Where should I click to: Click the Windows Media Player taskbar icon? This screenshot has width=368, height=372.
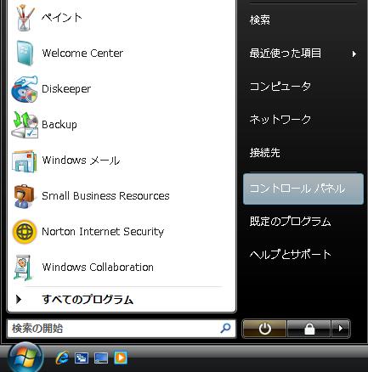121,358
